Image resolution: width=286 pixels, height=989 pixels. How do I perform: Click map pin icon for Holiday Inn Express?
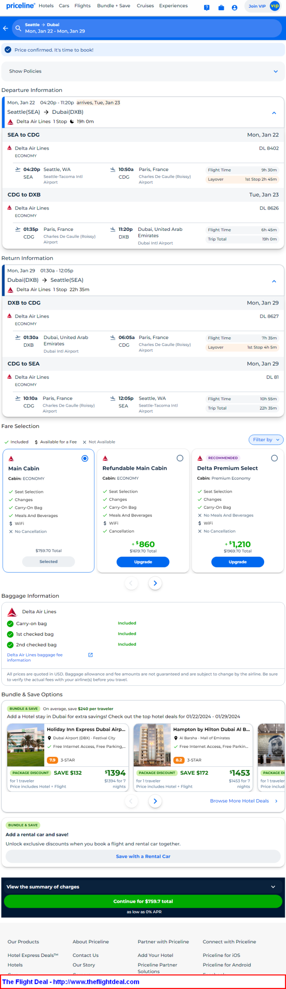click(x=50, y=738)
